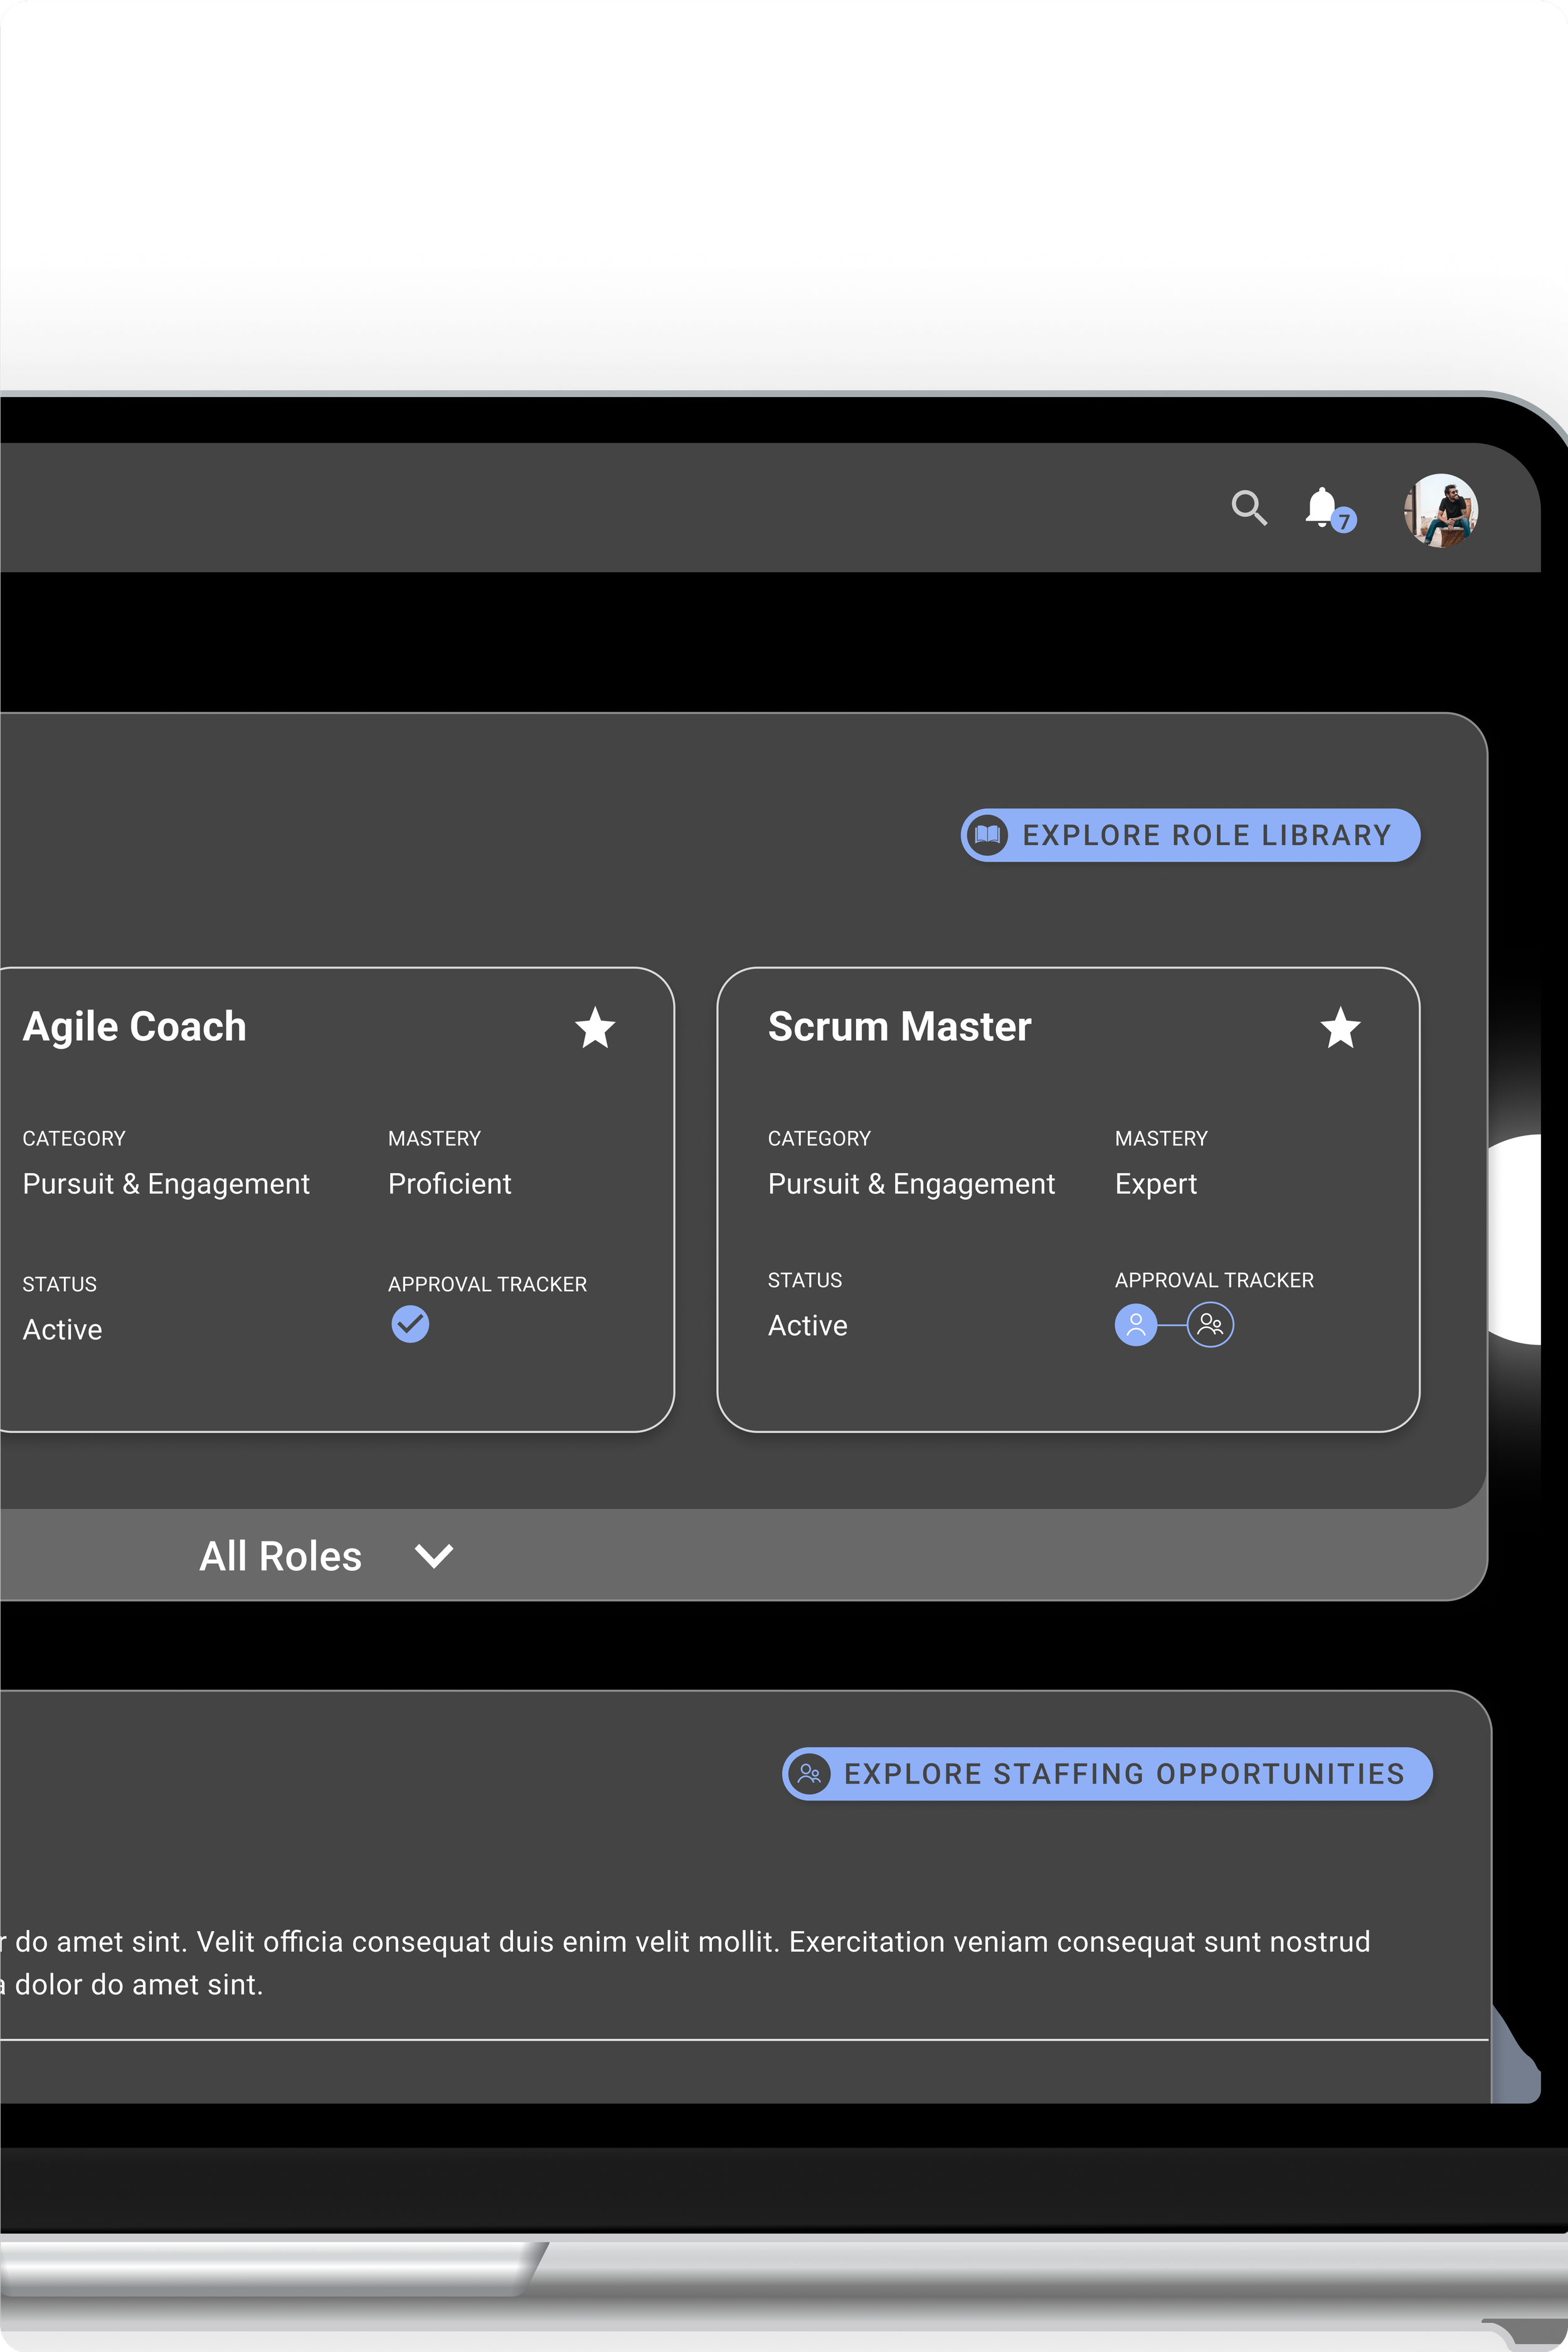Toggle favorite star on Scrum Master card
Screen dimensions: 1568x2352
click(x=1340, y=1028)
